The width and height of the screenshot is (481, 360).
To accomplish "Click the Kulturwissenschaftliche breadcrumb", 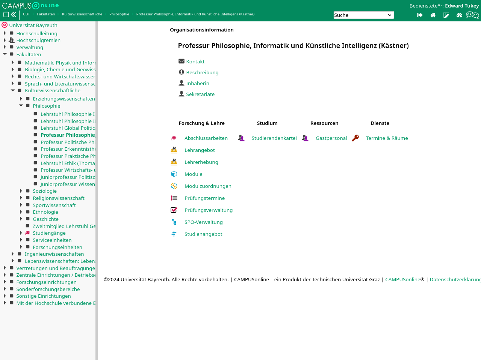I will coord(82,14).
